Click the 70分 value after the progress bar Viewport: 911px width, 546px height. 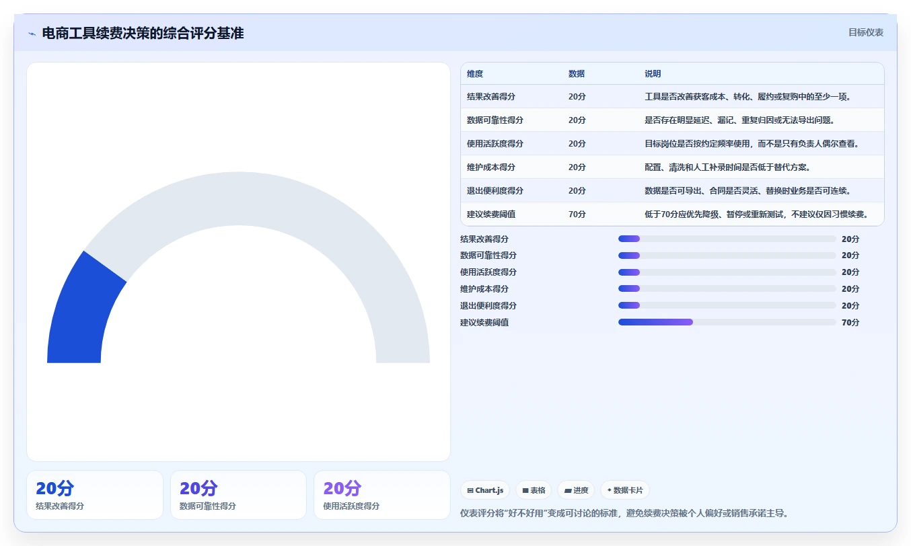(x=850, y=322)
